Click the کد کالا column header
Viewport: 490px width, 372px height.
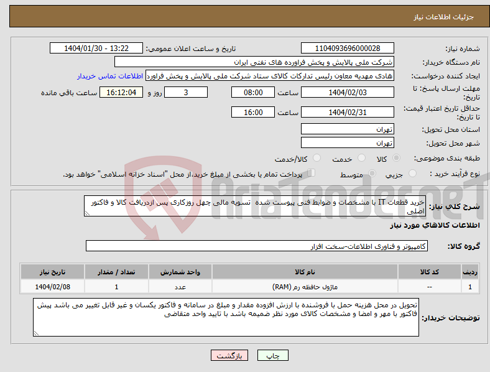430,272
